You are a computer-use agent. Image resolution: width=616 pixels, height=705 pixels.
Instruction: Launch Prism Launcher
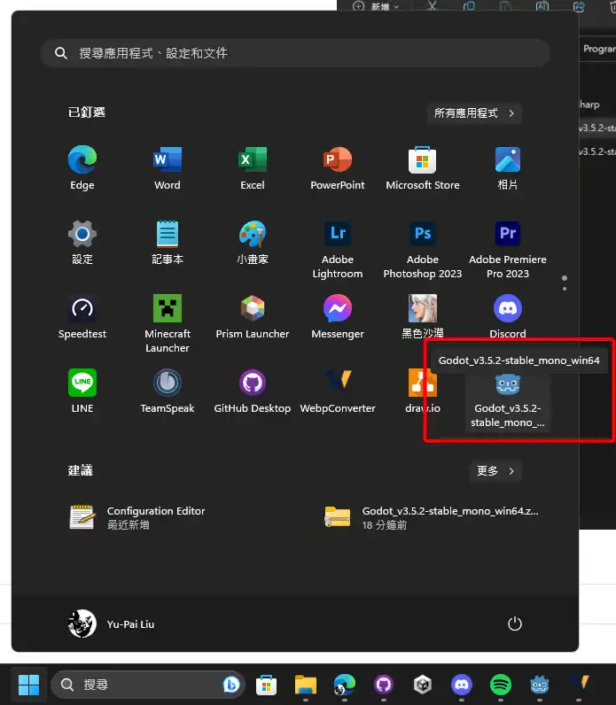pyautogui.click(x=253, y=316)
